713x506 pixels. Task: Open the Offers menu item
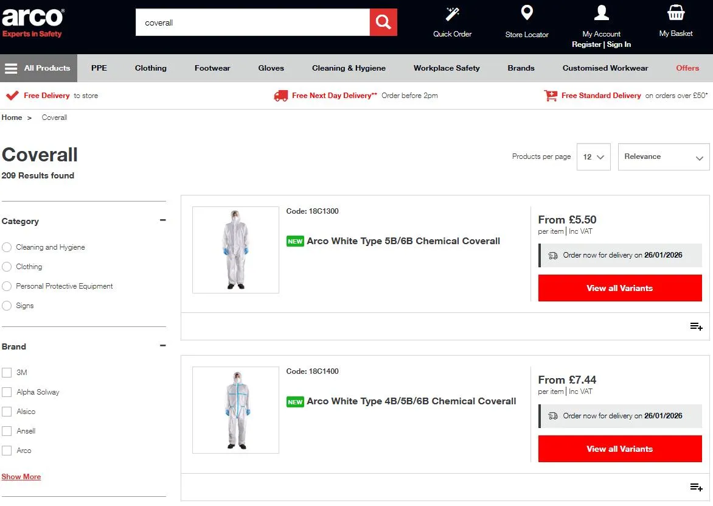[x=687, y=68]
